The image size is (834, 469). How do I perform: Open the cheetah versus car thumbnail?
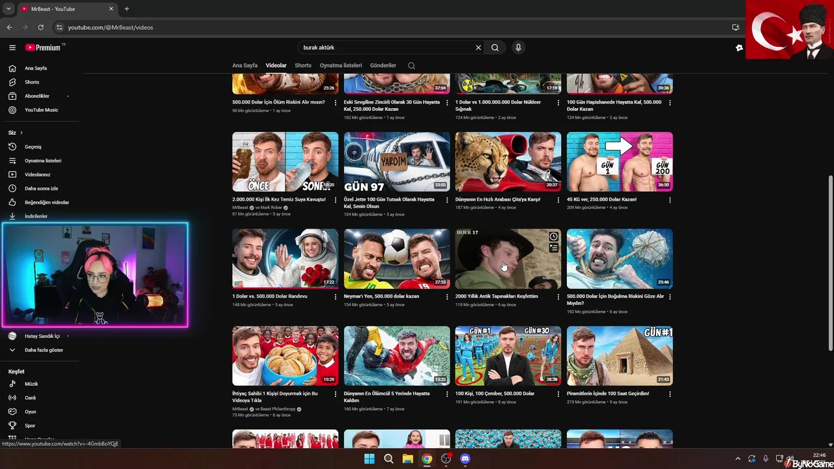[508, 162]
